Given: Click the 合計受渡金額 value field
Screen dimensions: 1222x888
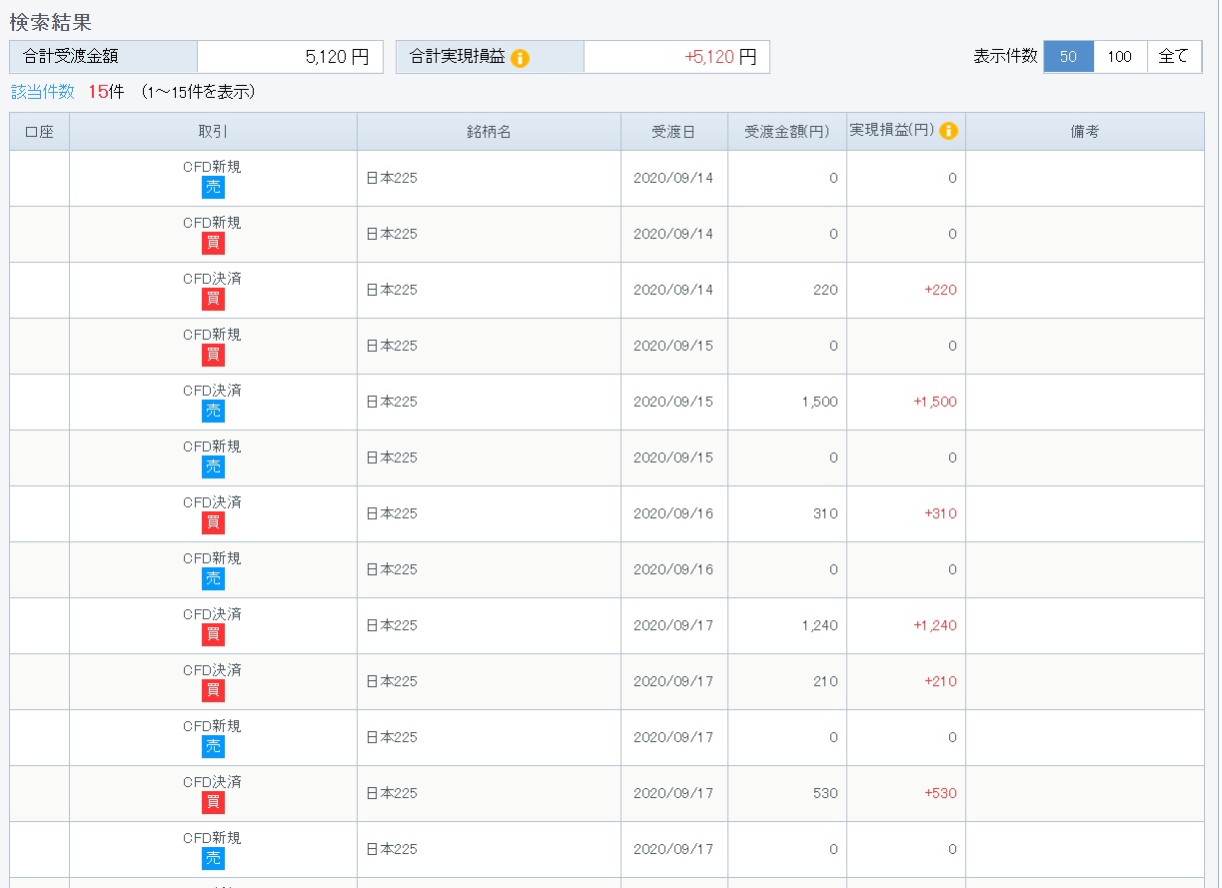Looking at the screenshot, I should [x=290, y=57].
